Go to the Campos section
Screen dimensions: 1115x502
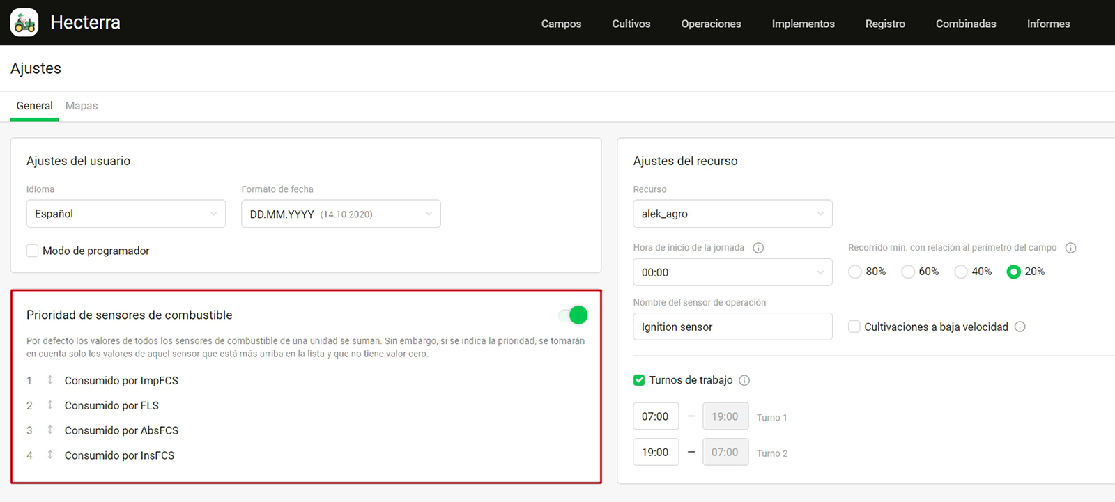561,24
